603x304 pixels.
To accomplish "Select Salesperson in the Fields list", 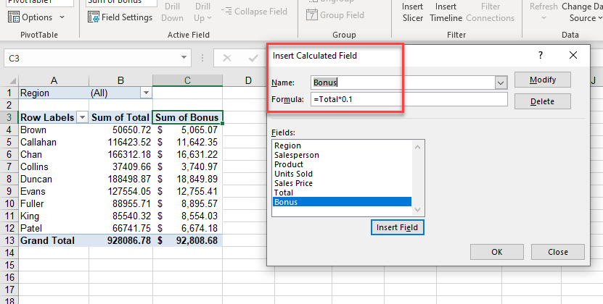I will (x=296, y=155).
